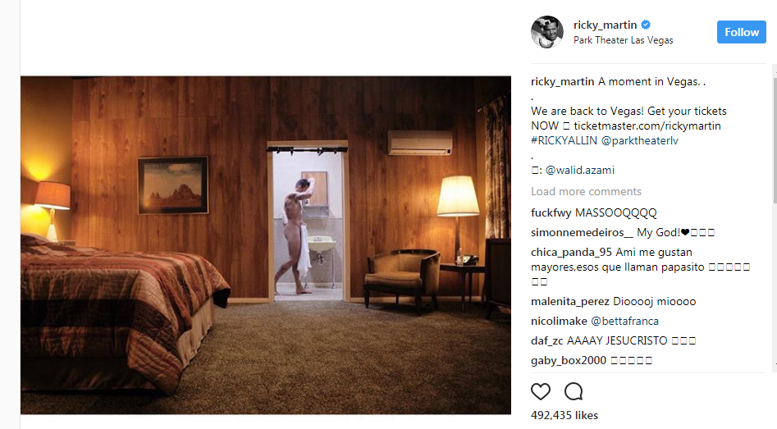
Task: Like the post with the heart icon
Action: pyautogui.click(x=541, y=391)
